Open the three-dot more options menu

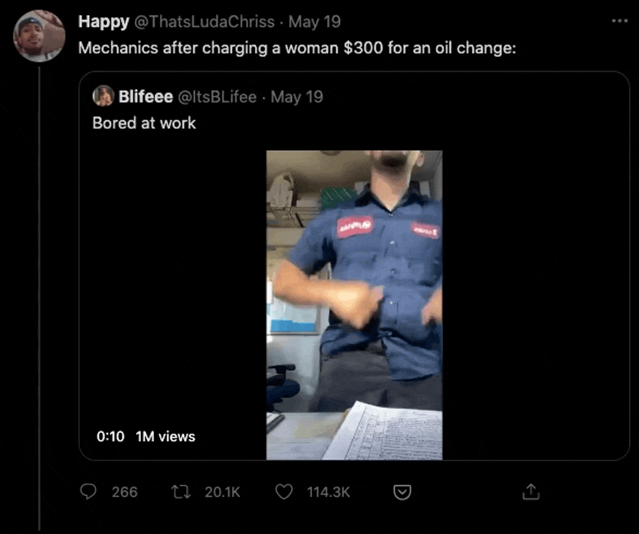coord(619,21)
